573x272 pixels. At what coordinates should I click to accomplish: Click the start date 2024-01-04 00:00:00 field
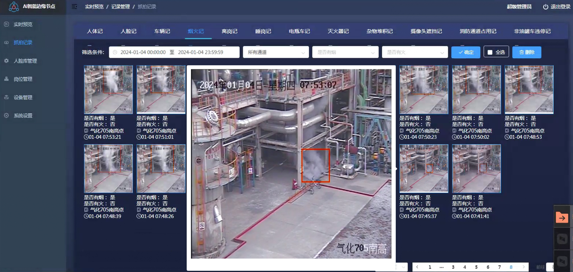[x=142, y=52]
